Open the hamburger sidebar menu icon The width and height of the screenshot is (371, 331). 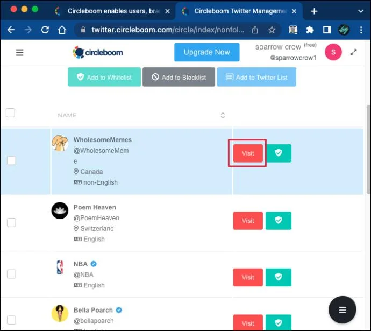tap(20, 52)
